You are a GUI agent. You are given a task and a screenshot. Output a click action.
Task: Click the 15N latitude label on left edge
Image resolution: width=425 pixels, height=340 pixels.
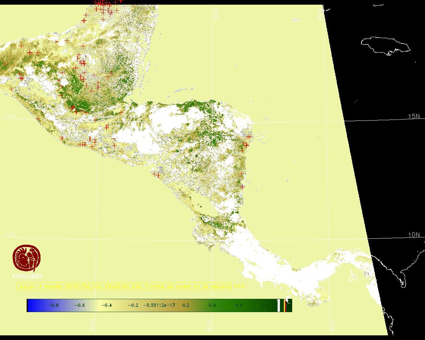point(10,116)
